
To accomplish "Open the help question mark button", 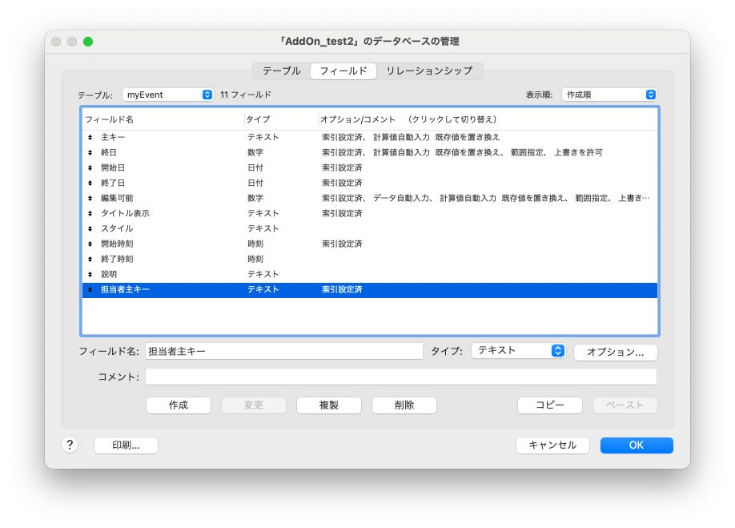I will (x=70, y=445).
